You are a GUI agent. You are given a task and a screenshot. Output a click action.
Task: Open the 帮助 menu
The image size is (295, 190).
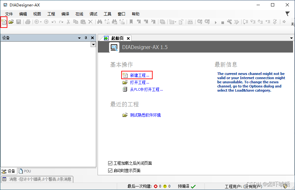click(136, 14)
